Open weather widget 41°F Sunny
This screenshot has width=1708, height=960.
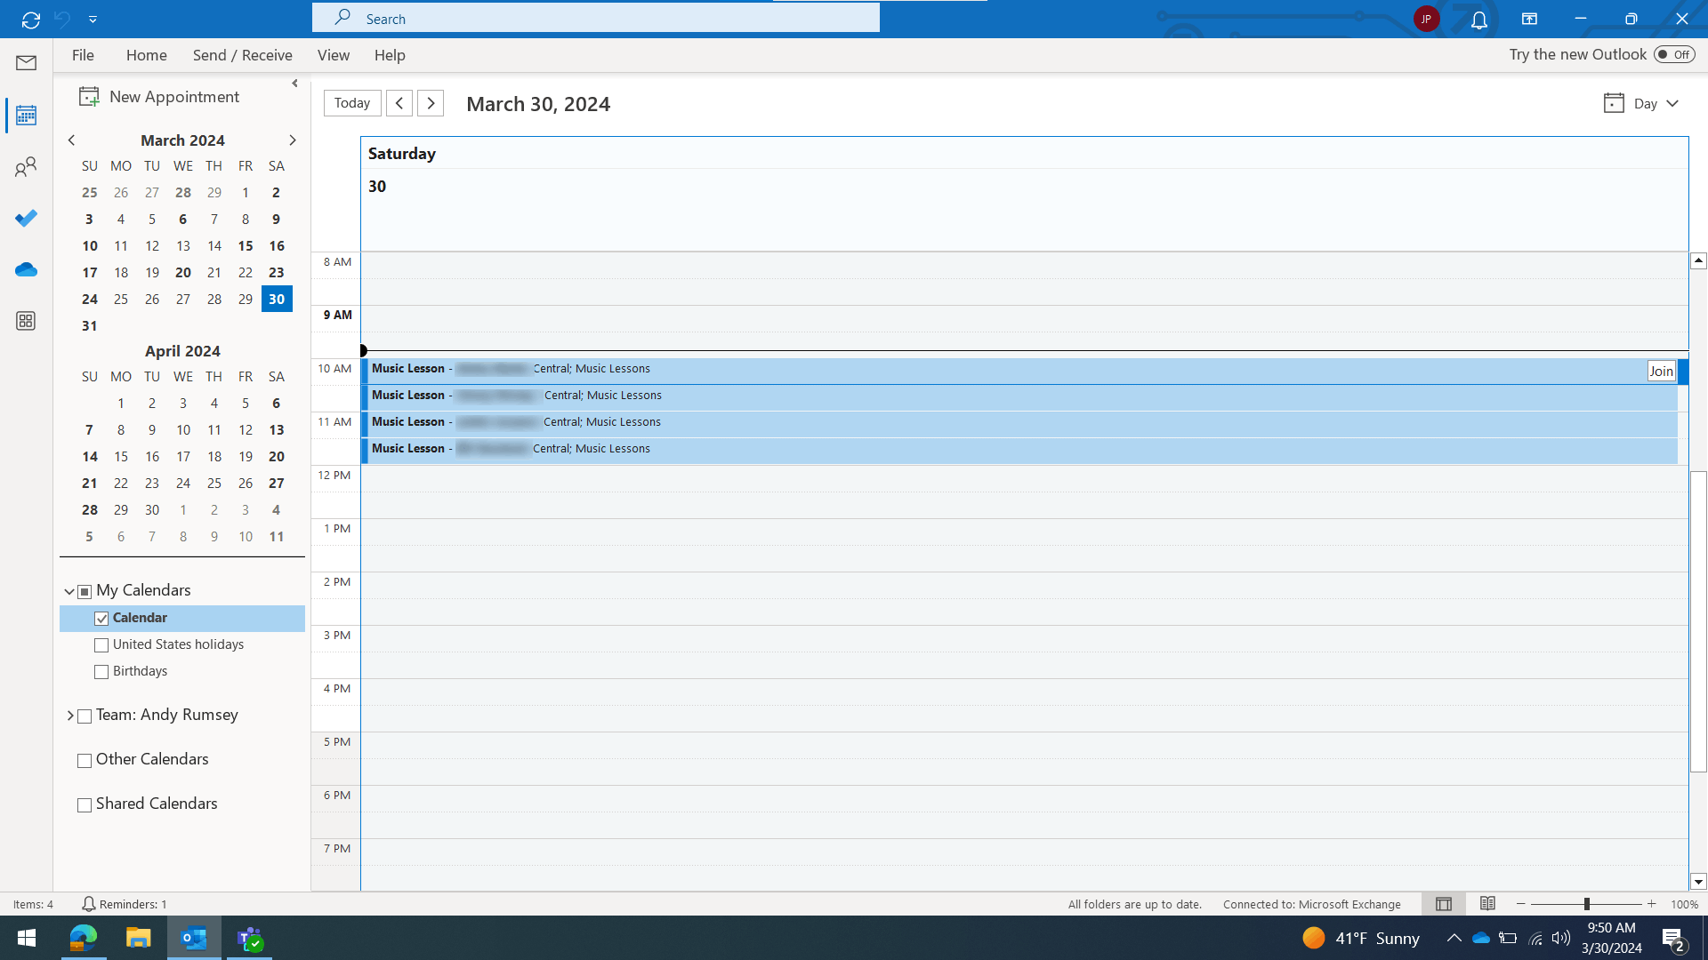(x=1361, y=938)
